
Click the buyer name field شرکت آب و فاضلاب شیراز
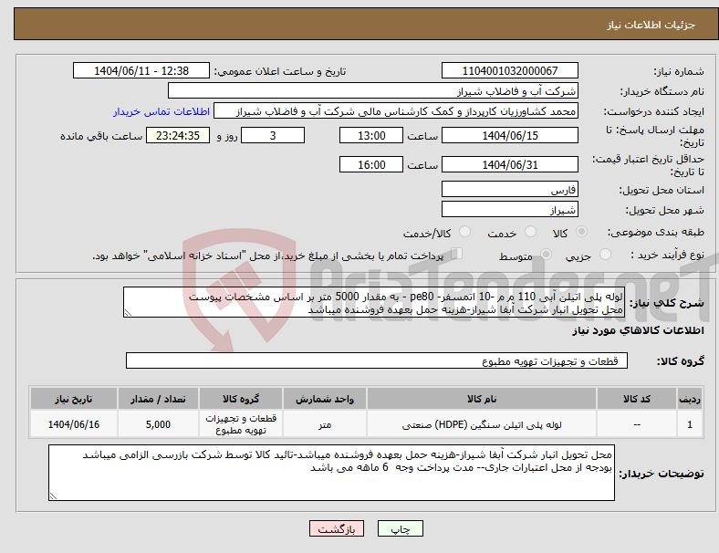point(373,90)
